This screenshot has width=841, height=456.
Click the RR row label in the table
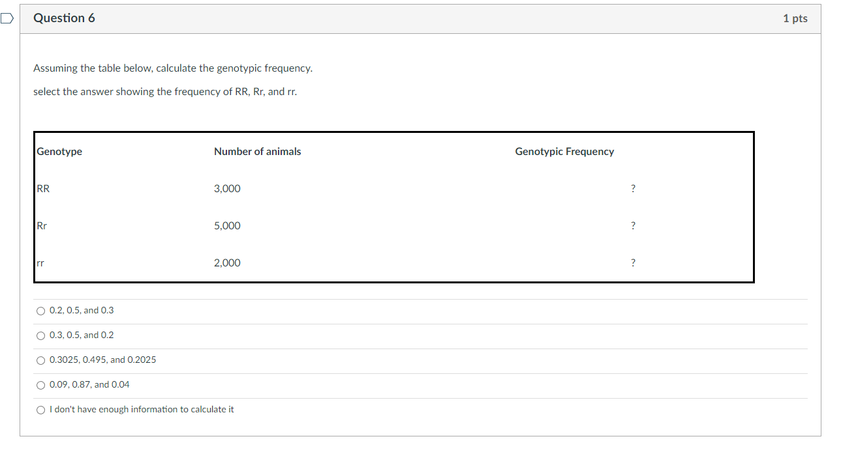pos(43,188)
